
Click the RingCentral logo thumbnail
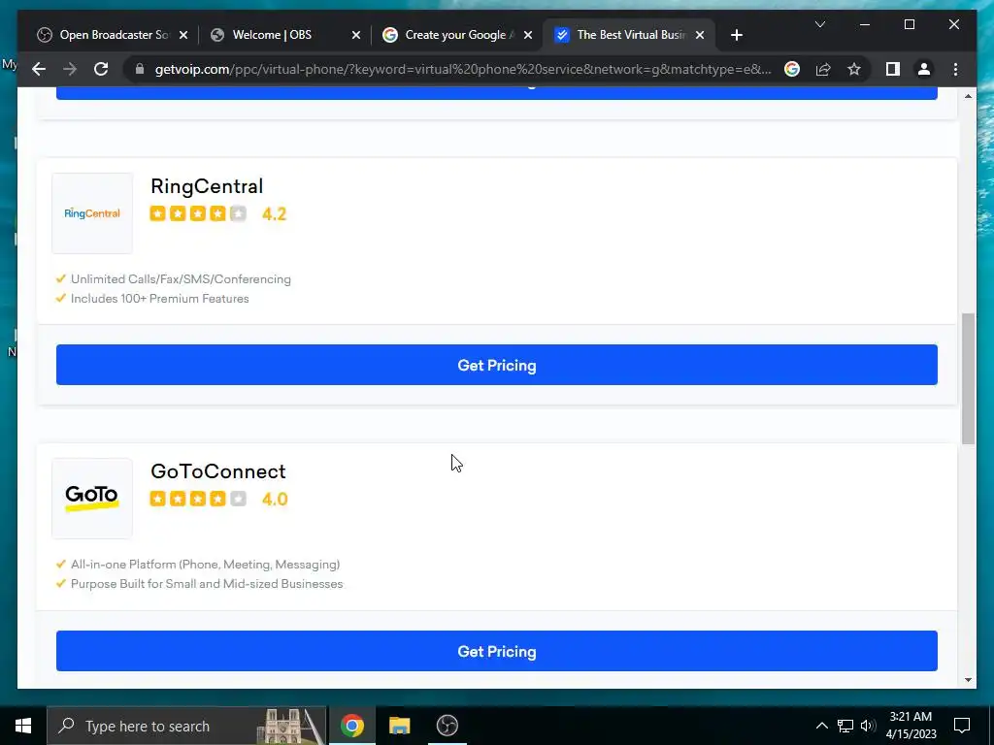pyautogui.click(x=92, y=213)
